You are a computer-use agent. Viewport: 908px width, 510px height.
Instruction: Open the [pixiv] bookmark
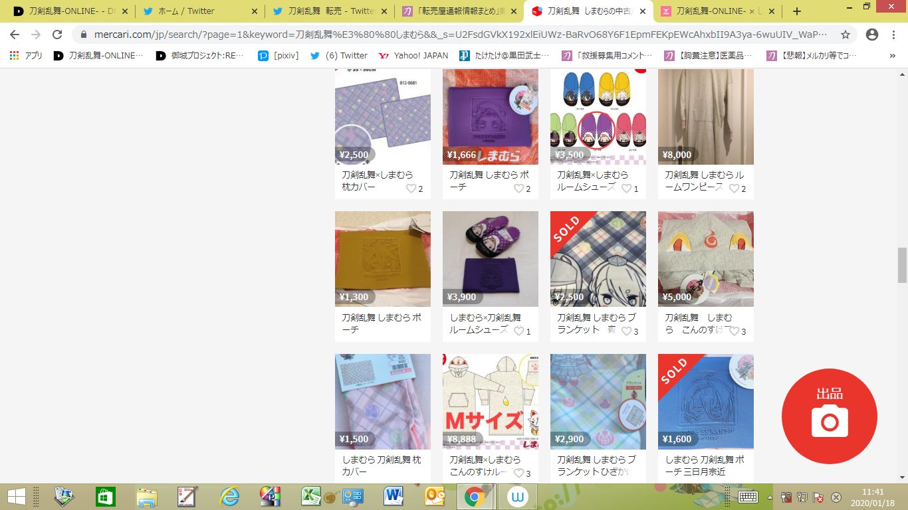tap(279, 56)
